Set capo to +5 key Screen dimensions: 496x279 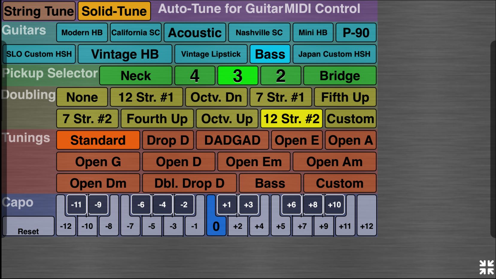[281, 226]
